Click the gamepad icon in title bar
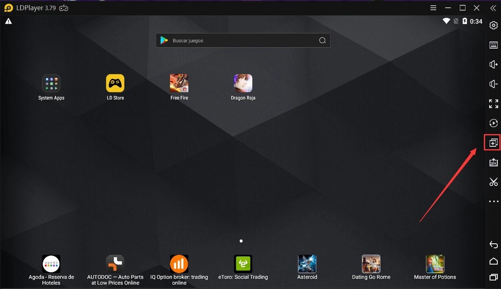This screenshot has width=501, height=289. 64,8
